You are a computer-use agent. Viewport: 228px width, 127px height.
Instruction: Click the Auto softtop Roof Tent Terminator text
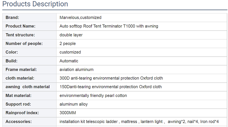click(x=109, y=26)
